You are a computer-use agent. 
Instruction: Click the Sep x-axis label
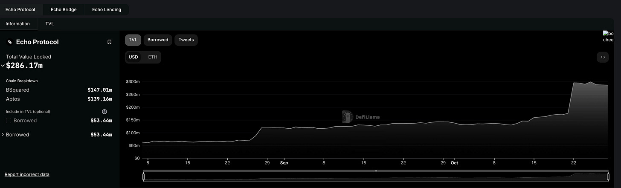coord(284,163)
